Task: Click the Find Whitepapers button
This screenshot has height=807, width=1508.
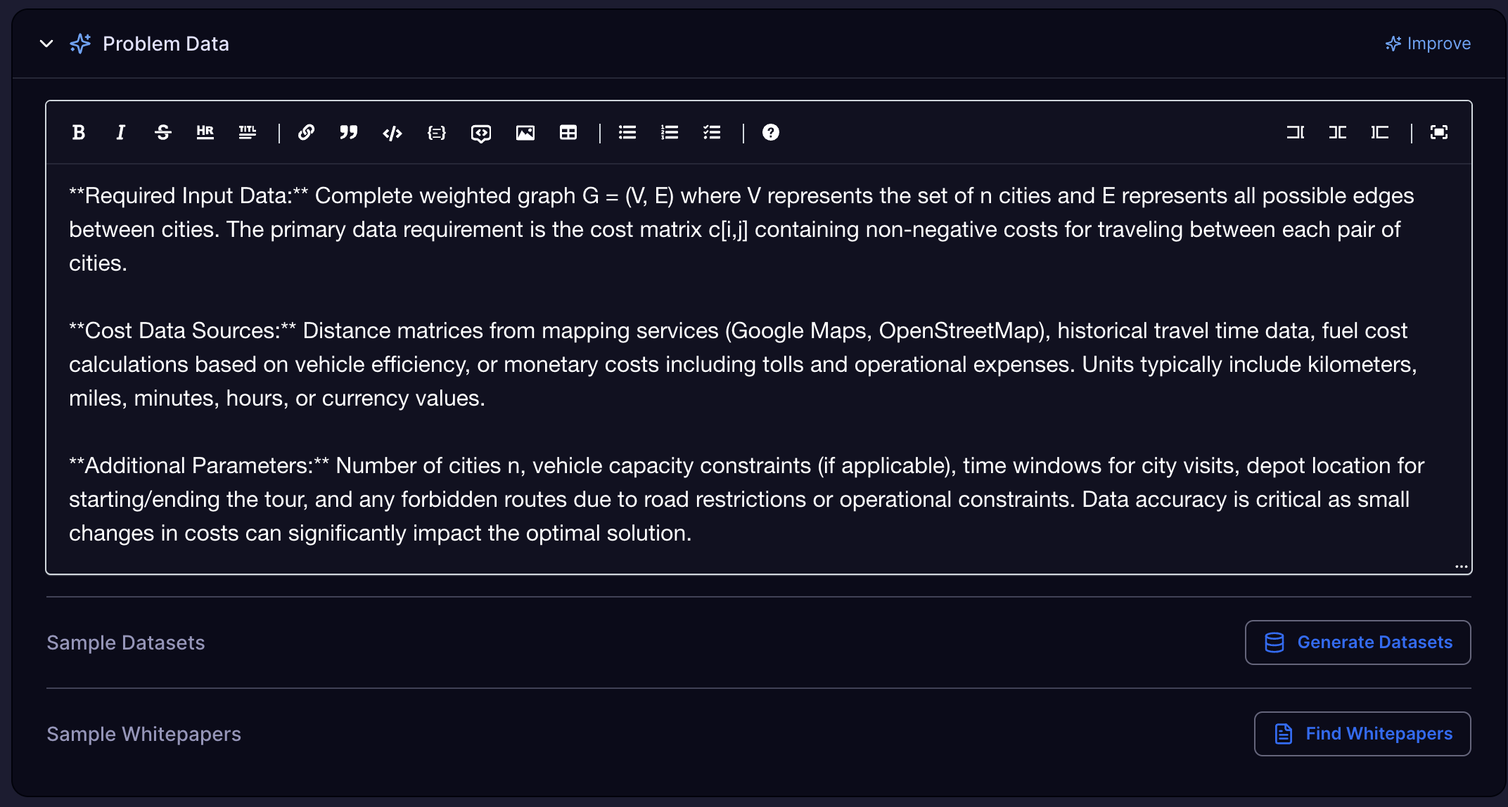Action: click(x=1362, y=734)
